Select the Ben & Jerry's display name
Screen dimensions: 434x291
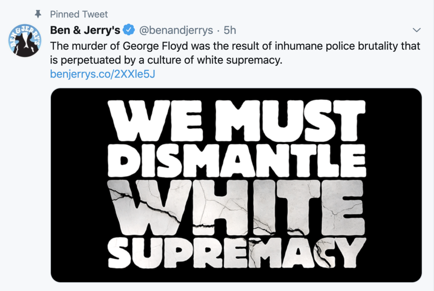click(85, 30)
